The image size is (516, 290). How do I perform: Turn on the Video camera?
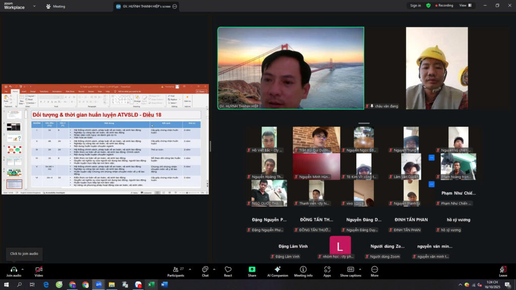pos(39,269)
